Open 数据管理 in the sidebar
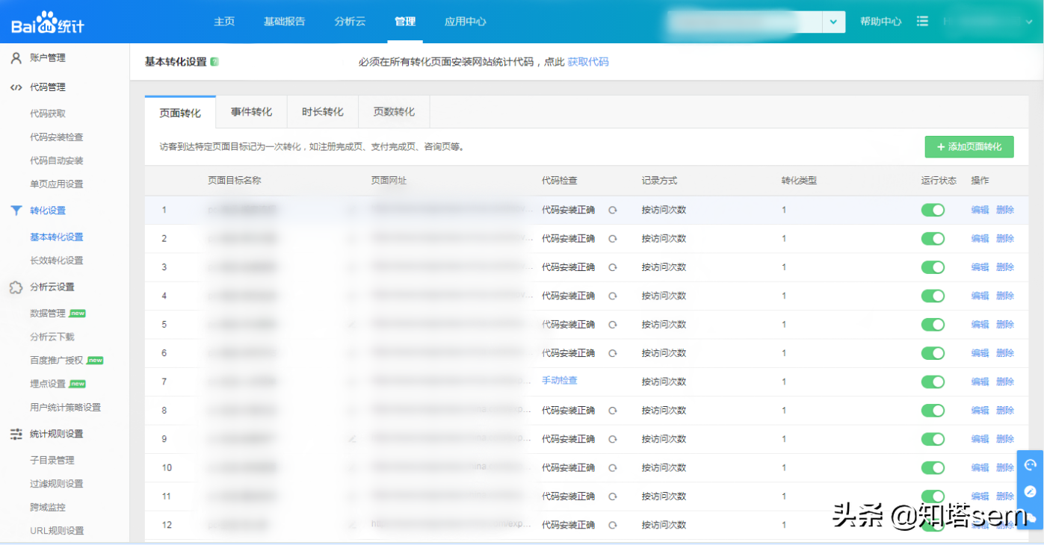This screenshot has height=545, width=1044. 48,314
